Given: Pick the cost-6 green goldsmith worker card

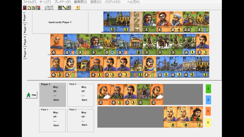Looking at the screenshot, I should coord(83,44).
